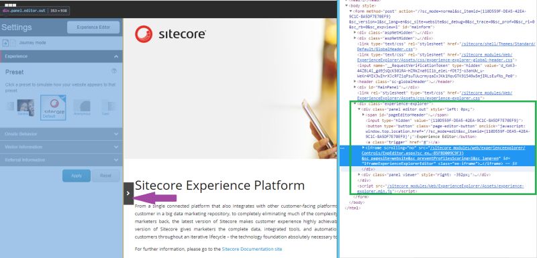This screenshot has width=537, height=258.
Task: Toggle Journey mode page icon
Action: coord(6,43)
